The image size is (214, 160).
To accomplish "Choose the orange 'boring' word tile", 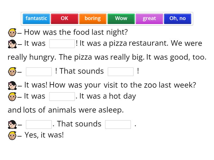I will tap(93, 19).
